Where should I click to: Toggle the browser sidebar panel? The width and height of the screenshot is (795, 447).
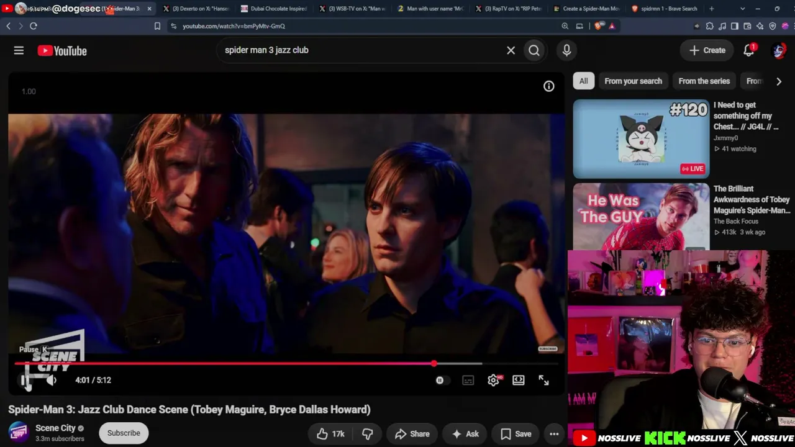pos(735,26)
